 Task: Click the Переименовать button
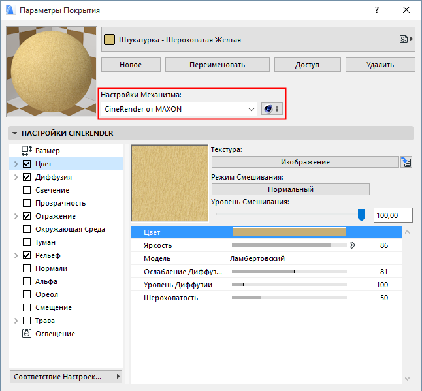(217, 65)
